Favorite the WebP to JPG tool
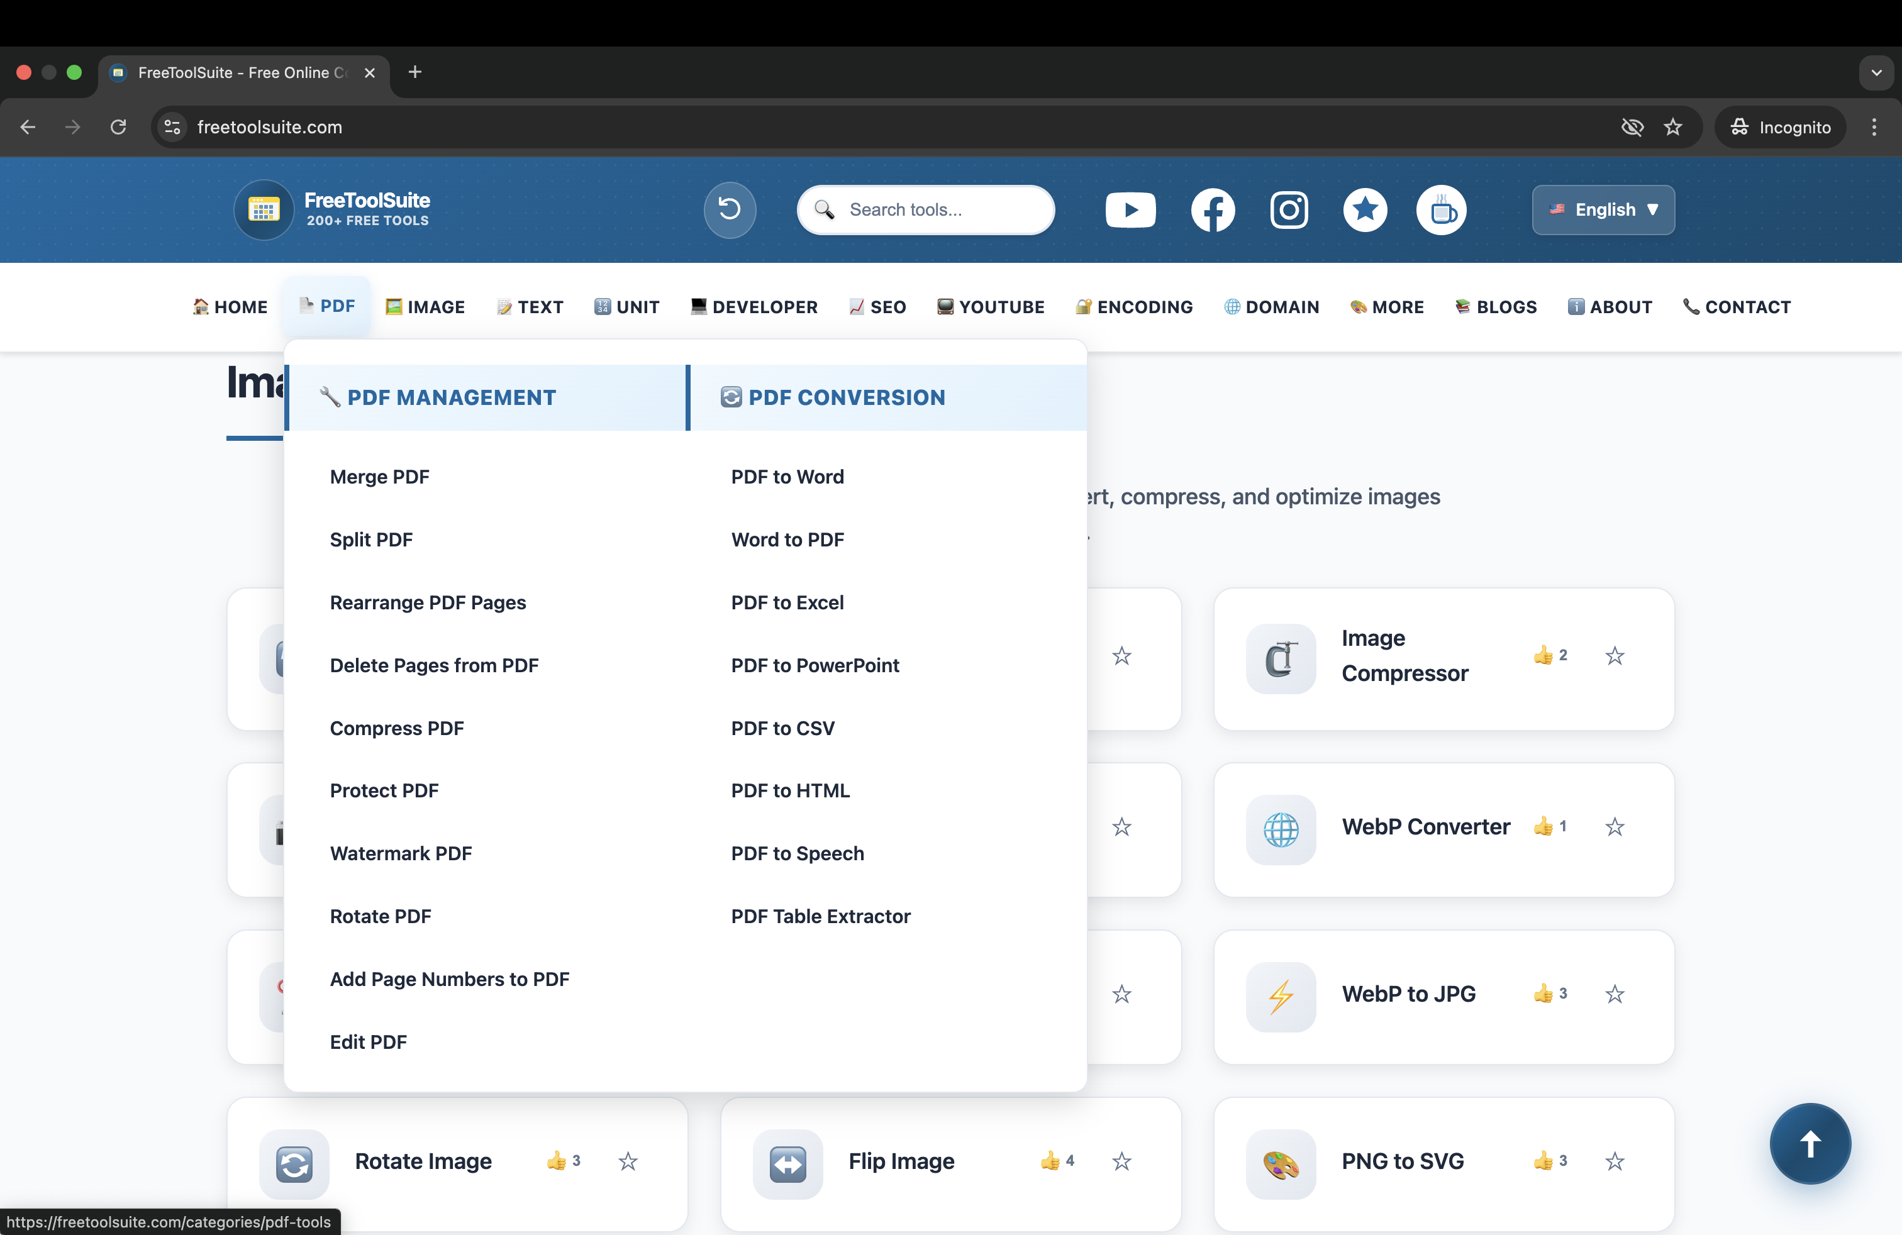The height and width of the screenshot is (1235, 1902). (1615, 995)
